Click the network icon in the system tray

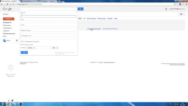pyautogui.click(x=175, y=104)
